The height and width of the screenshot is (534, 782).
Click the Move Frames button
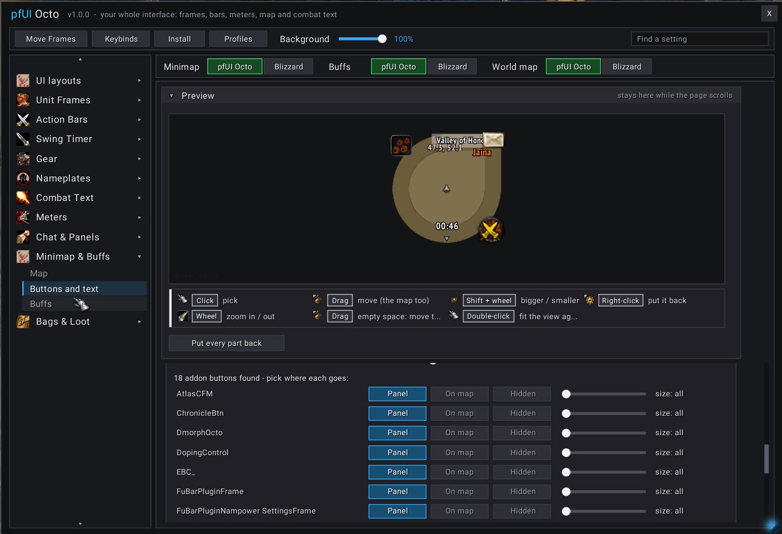point(51,39)
